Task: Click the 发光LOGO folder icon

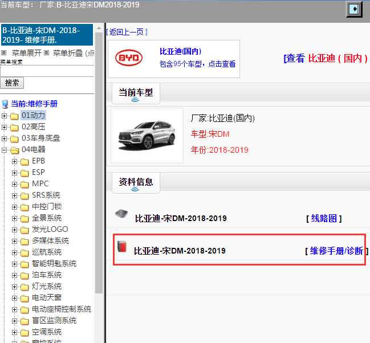Action: click(25, 230)
